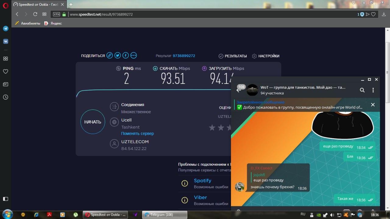The height and width of the screenshot is (219, 390).
Task: Copy result link via share link icon
Action: (x=110, y=55)
